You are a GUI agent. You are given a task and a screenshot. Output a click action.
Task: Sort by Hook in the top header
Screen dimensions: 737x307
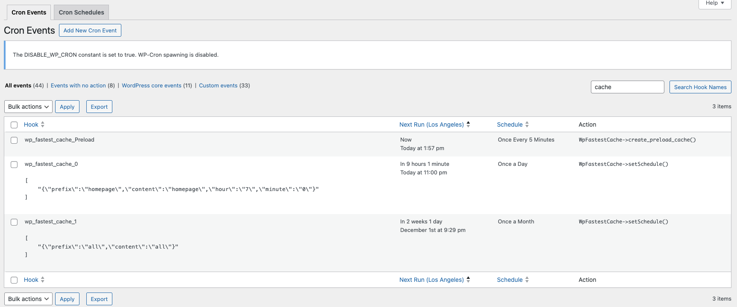[31, 125]
